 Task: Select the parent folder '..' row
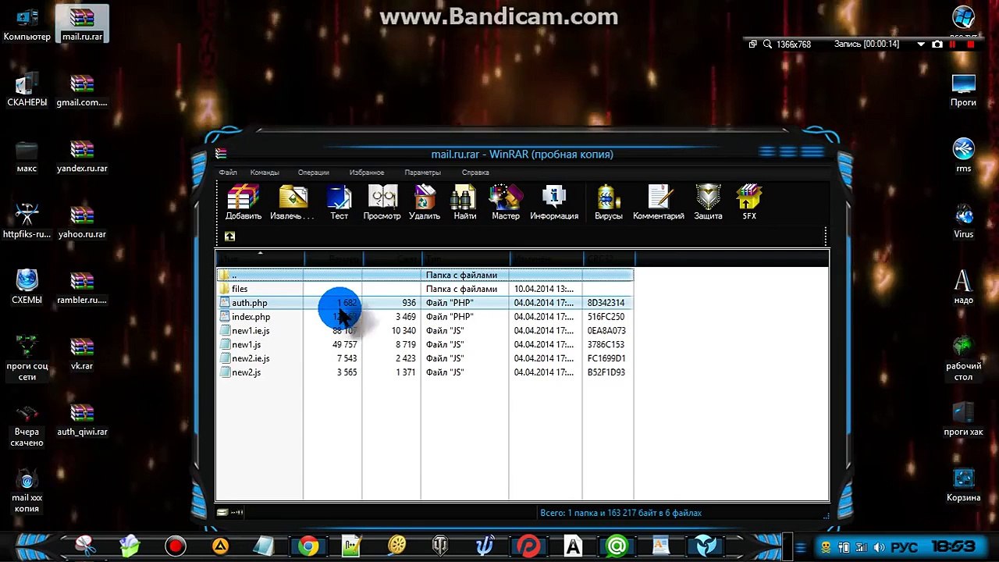[425, 275]
